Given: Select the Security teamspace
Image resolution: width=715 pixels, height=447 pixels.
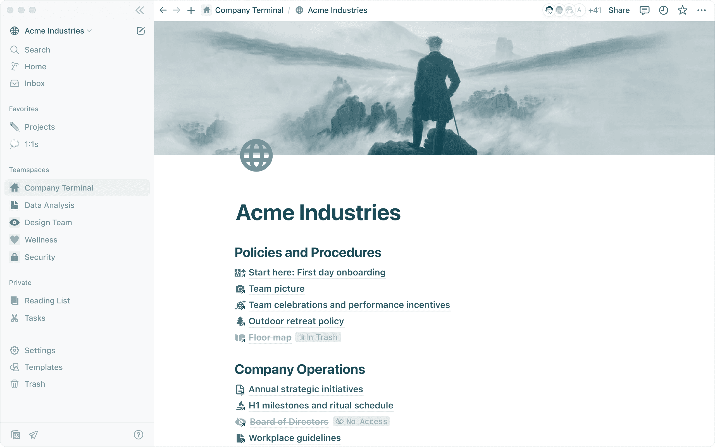Looking at the screenshot, I should click(x=40, y=257).
